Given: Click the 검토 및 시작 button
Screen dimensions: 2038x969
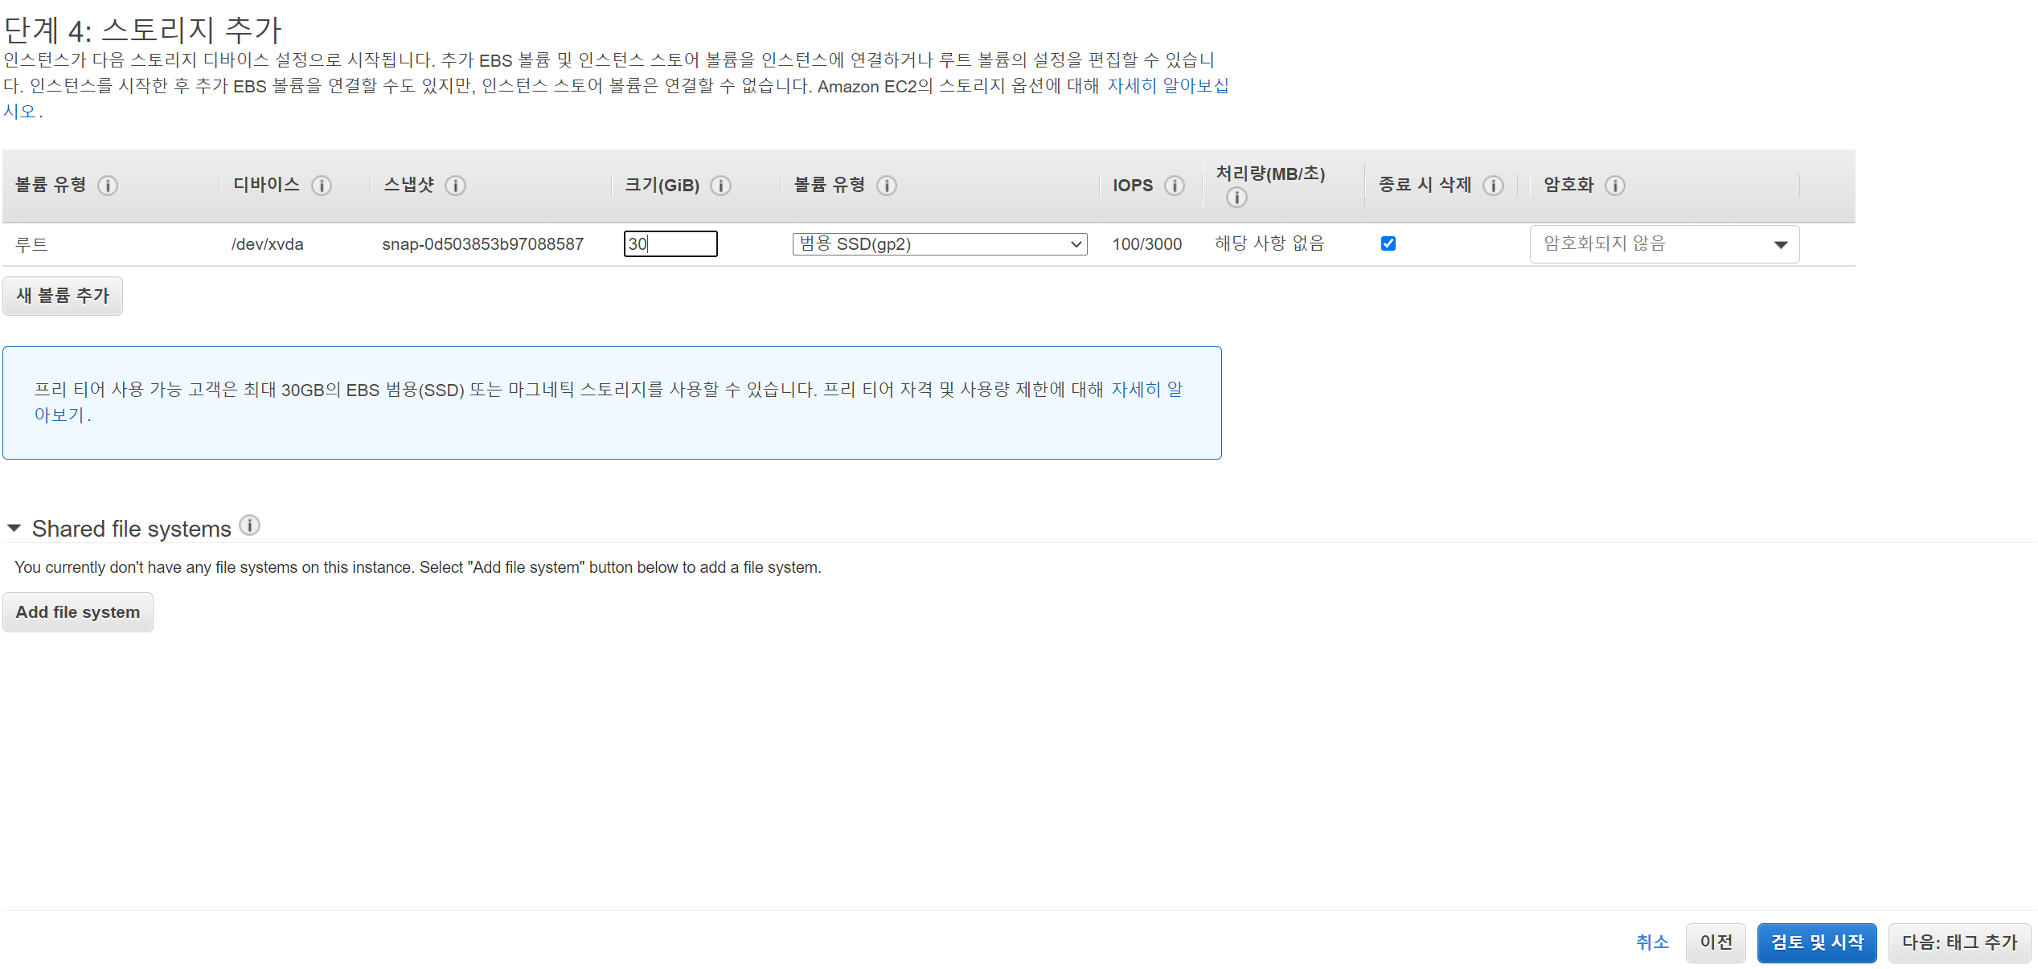Looking at the screenshot, I should (1816, 942).
